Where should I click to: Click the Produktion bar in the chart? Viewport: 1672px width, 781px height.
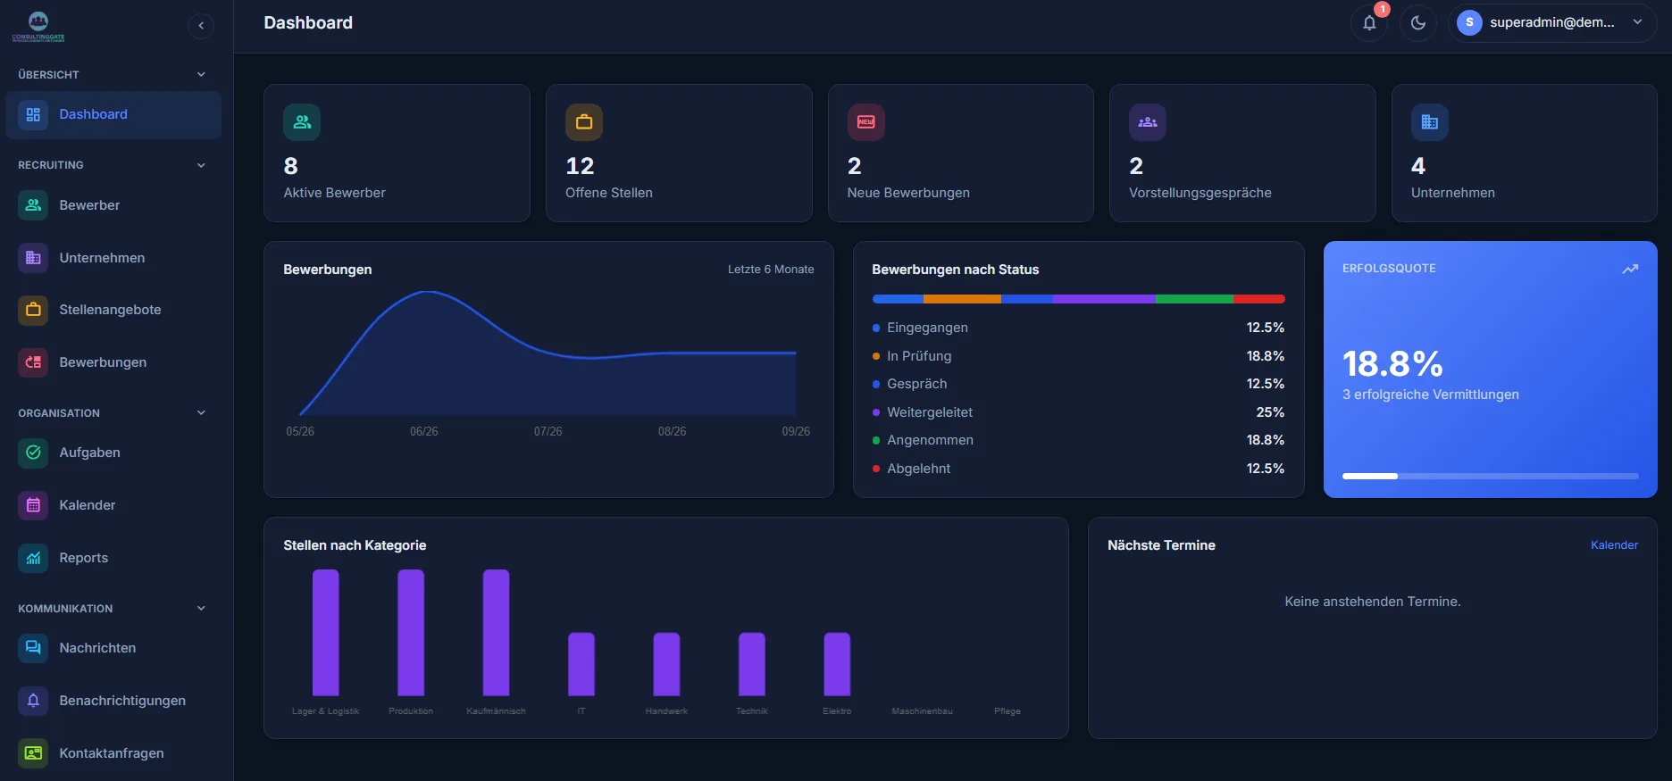411,633
